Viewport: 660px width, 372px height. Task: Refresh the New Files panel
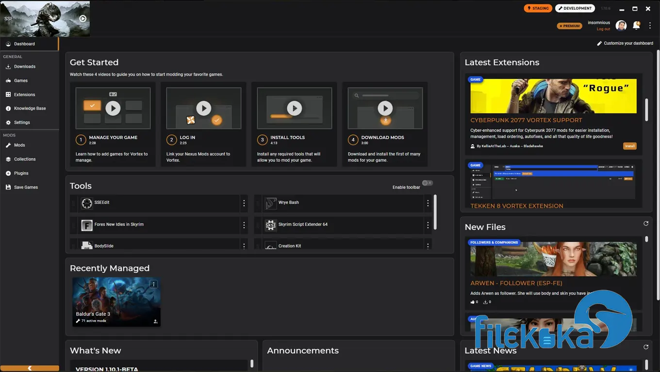pyautogui.click(x=646, y=224)
